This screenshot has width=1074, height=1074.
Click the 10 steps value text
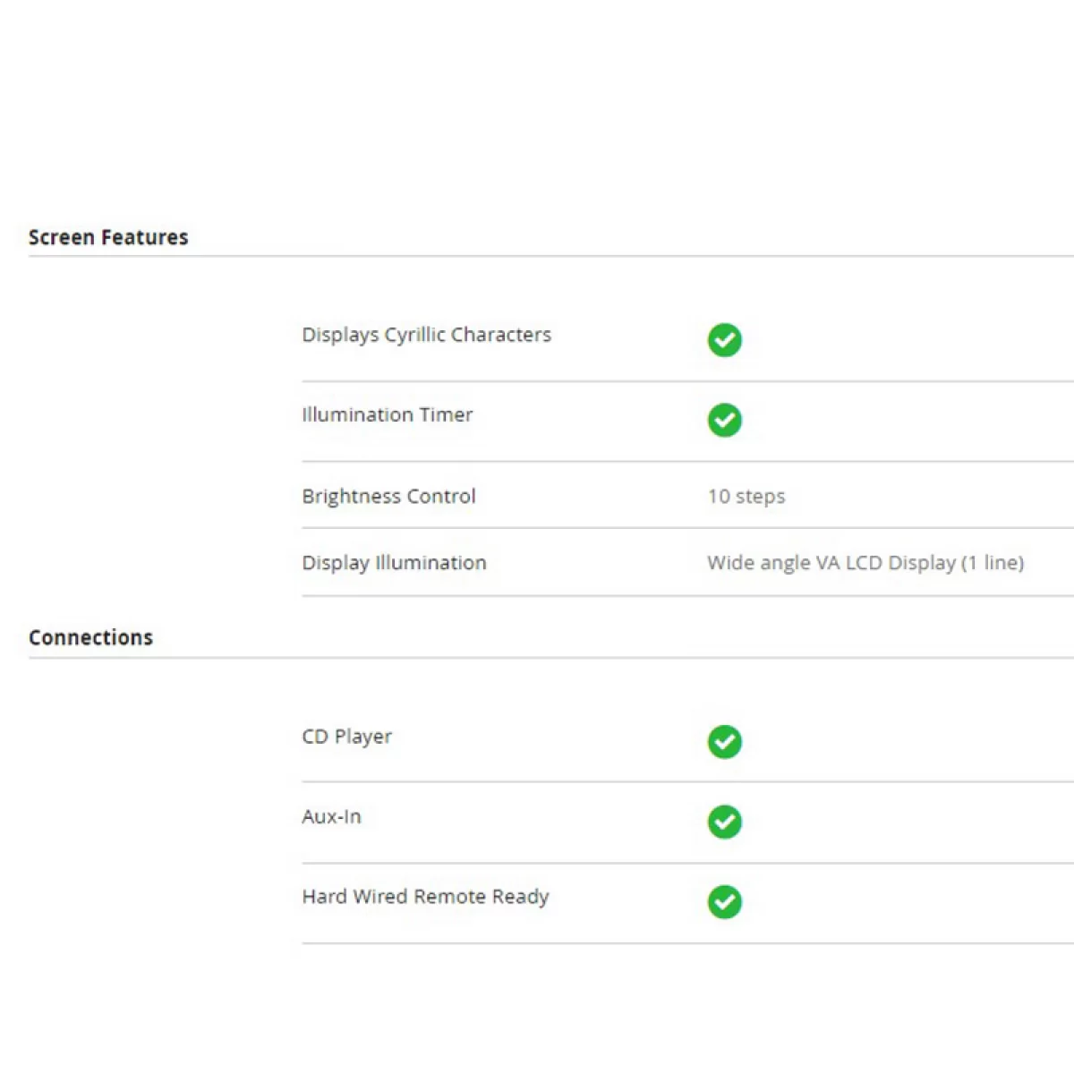pyautogui.click(x=746, y=497)
